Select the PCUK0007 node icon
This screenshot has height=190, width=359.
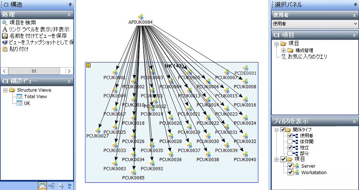(227, 72)
